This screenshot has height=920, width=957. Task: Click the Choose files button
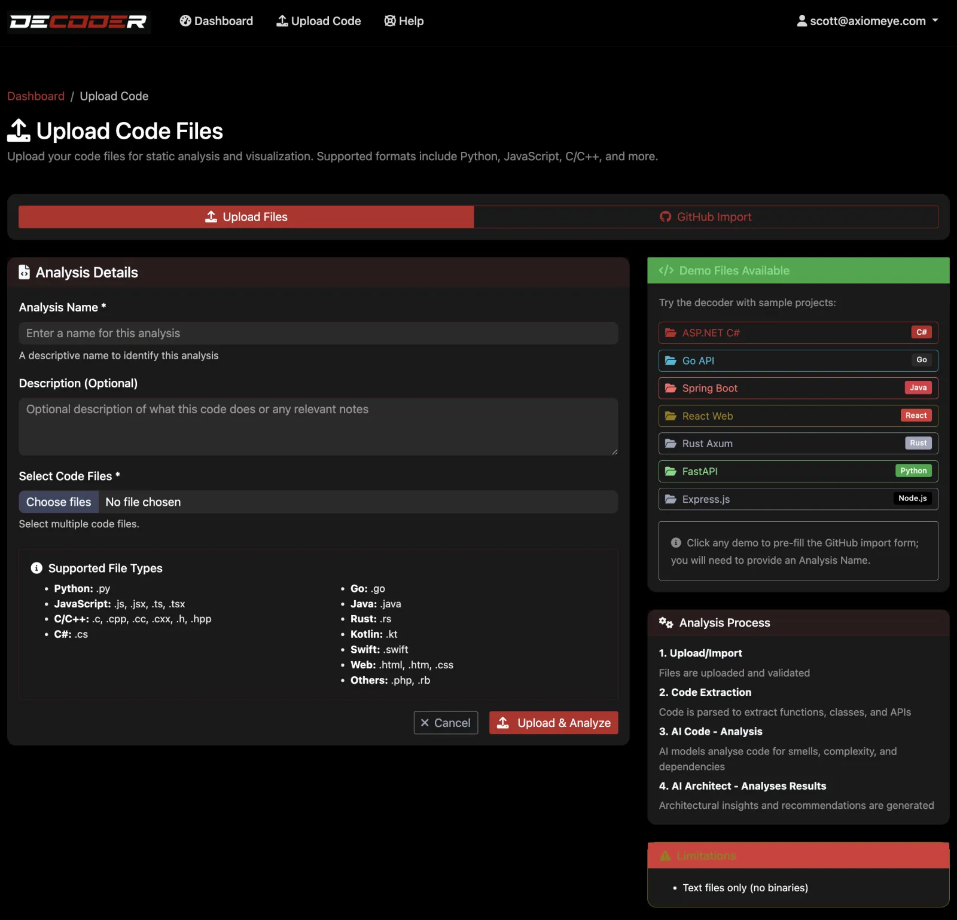(59, 502)
